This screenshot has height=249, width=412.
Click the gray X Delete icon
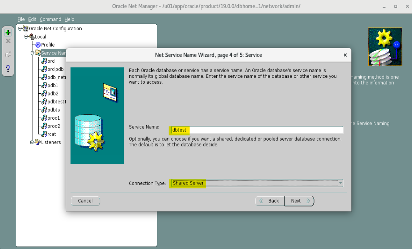(x=8, y=41)
